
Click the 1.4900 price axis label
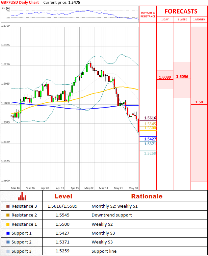[x=5, y=180]
